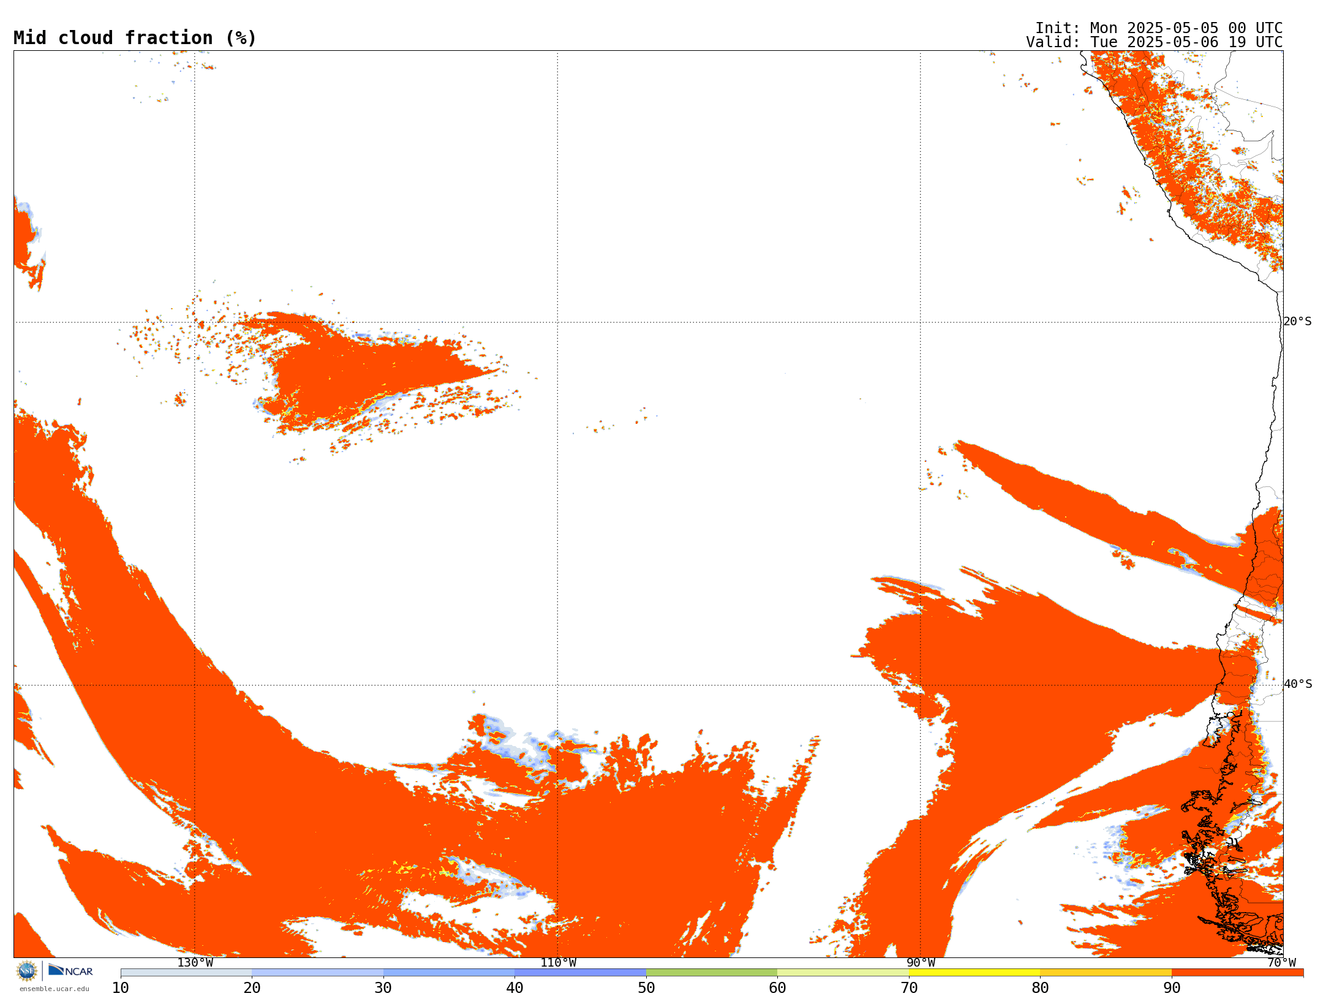Select the 'Init: Mon 2025-05-05 00 UTC' text
This screenshot has height=996, width=1323.
[x=1159, y=28]
